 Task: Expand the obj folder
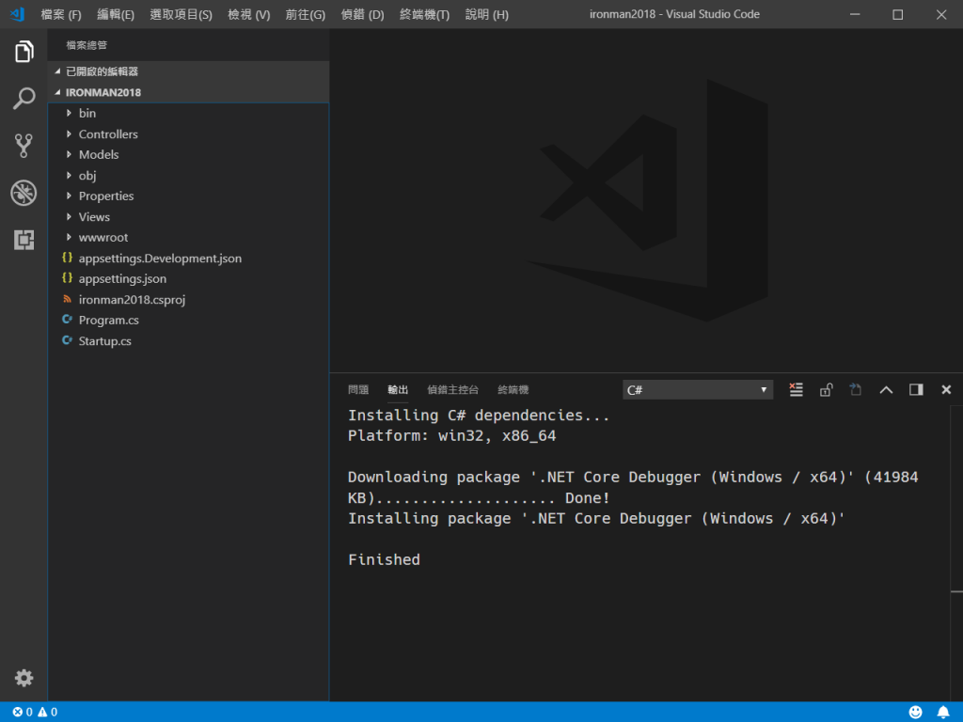click(188, 176)
